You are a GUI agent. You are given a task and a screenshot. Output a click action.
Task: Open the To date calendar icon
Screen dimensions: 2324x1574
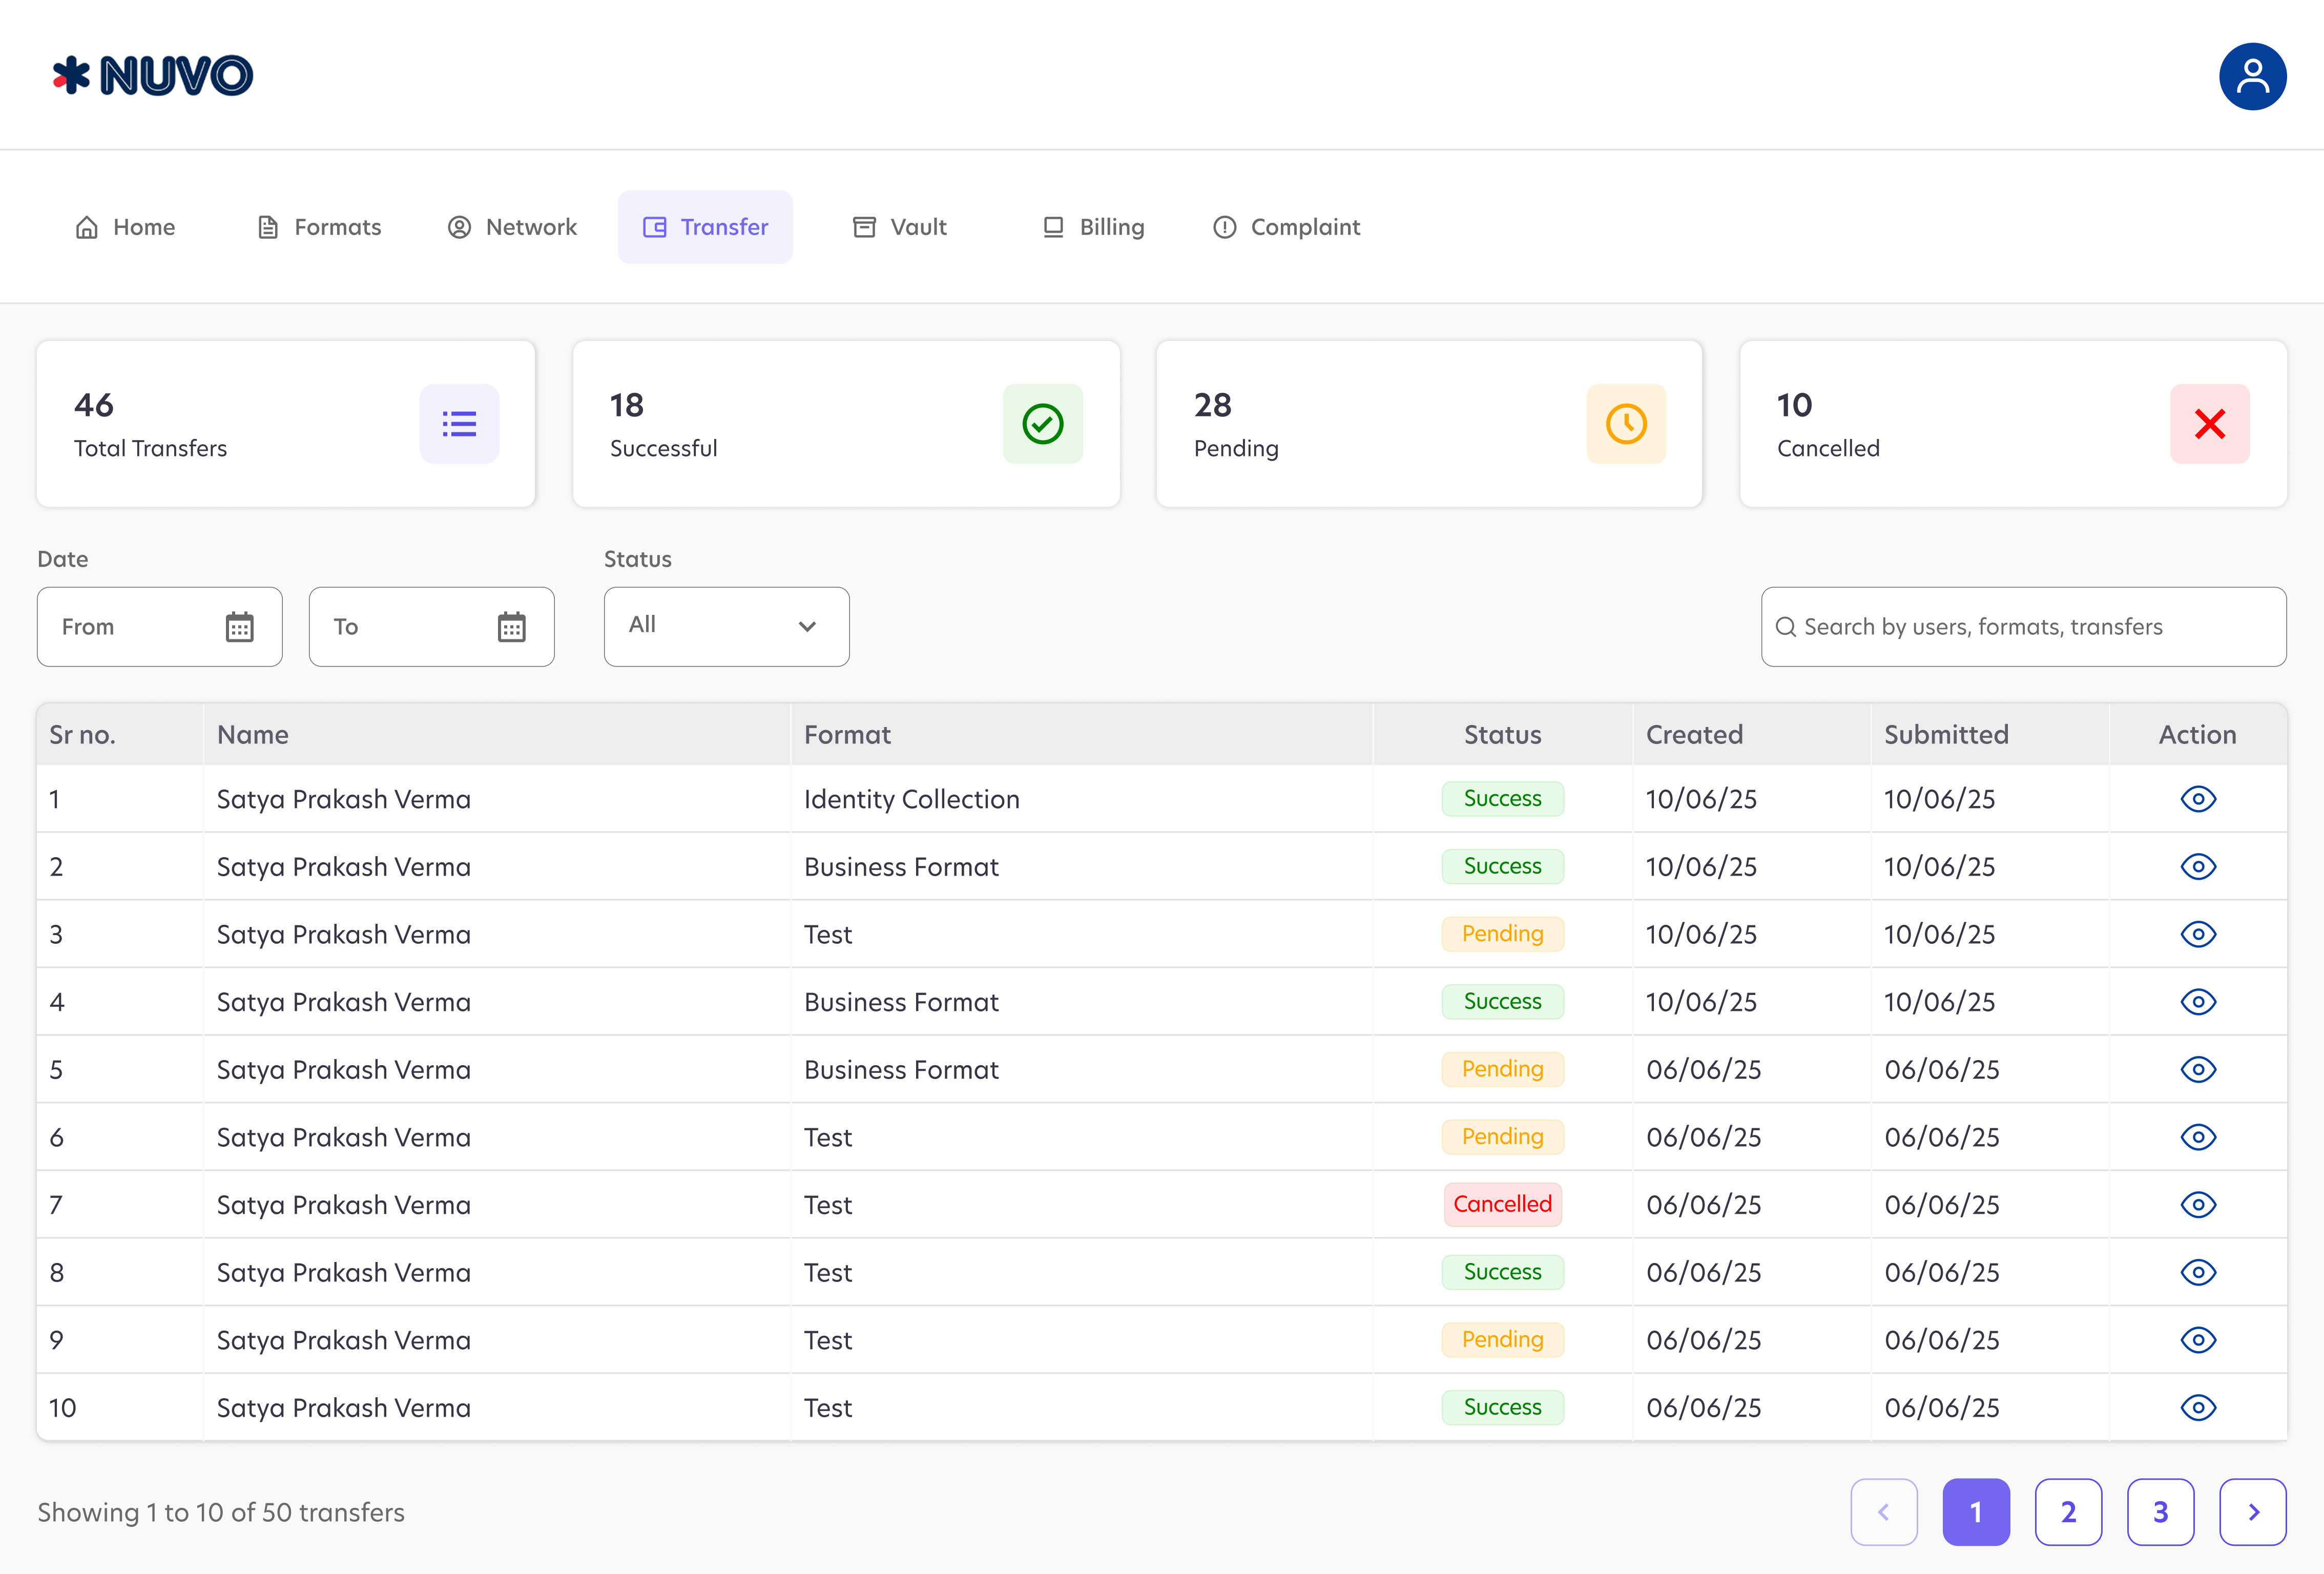[x=511, y=627]
